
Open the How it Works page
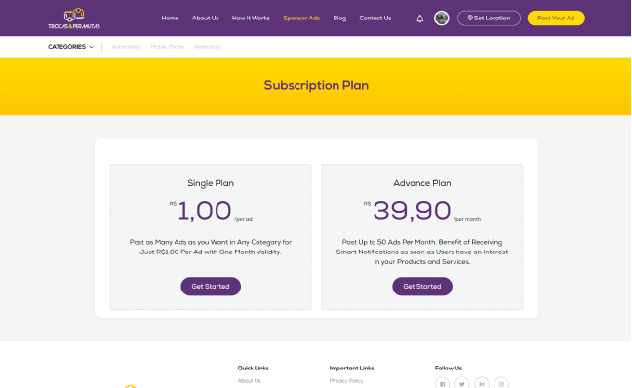(251, 19)
